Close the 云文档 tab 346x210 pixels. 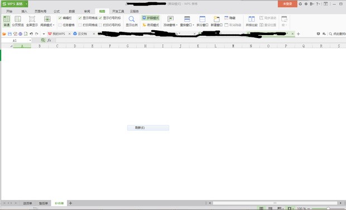pyautogui.click(x=94, y=34)
